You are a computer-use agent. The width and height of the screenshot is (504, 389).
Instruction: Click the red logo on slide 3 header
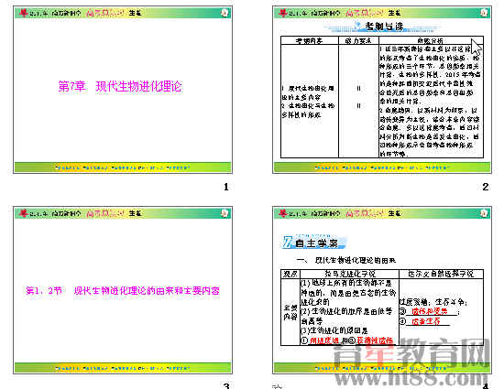(x=23, y=213)
